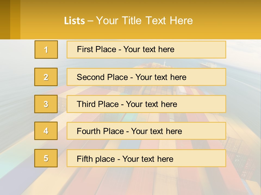Select the text Second Place - Your text here
Screen dimensions: 261x195
tap(132, 77)
